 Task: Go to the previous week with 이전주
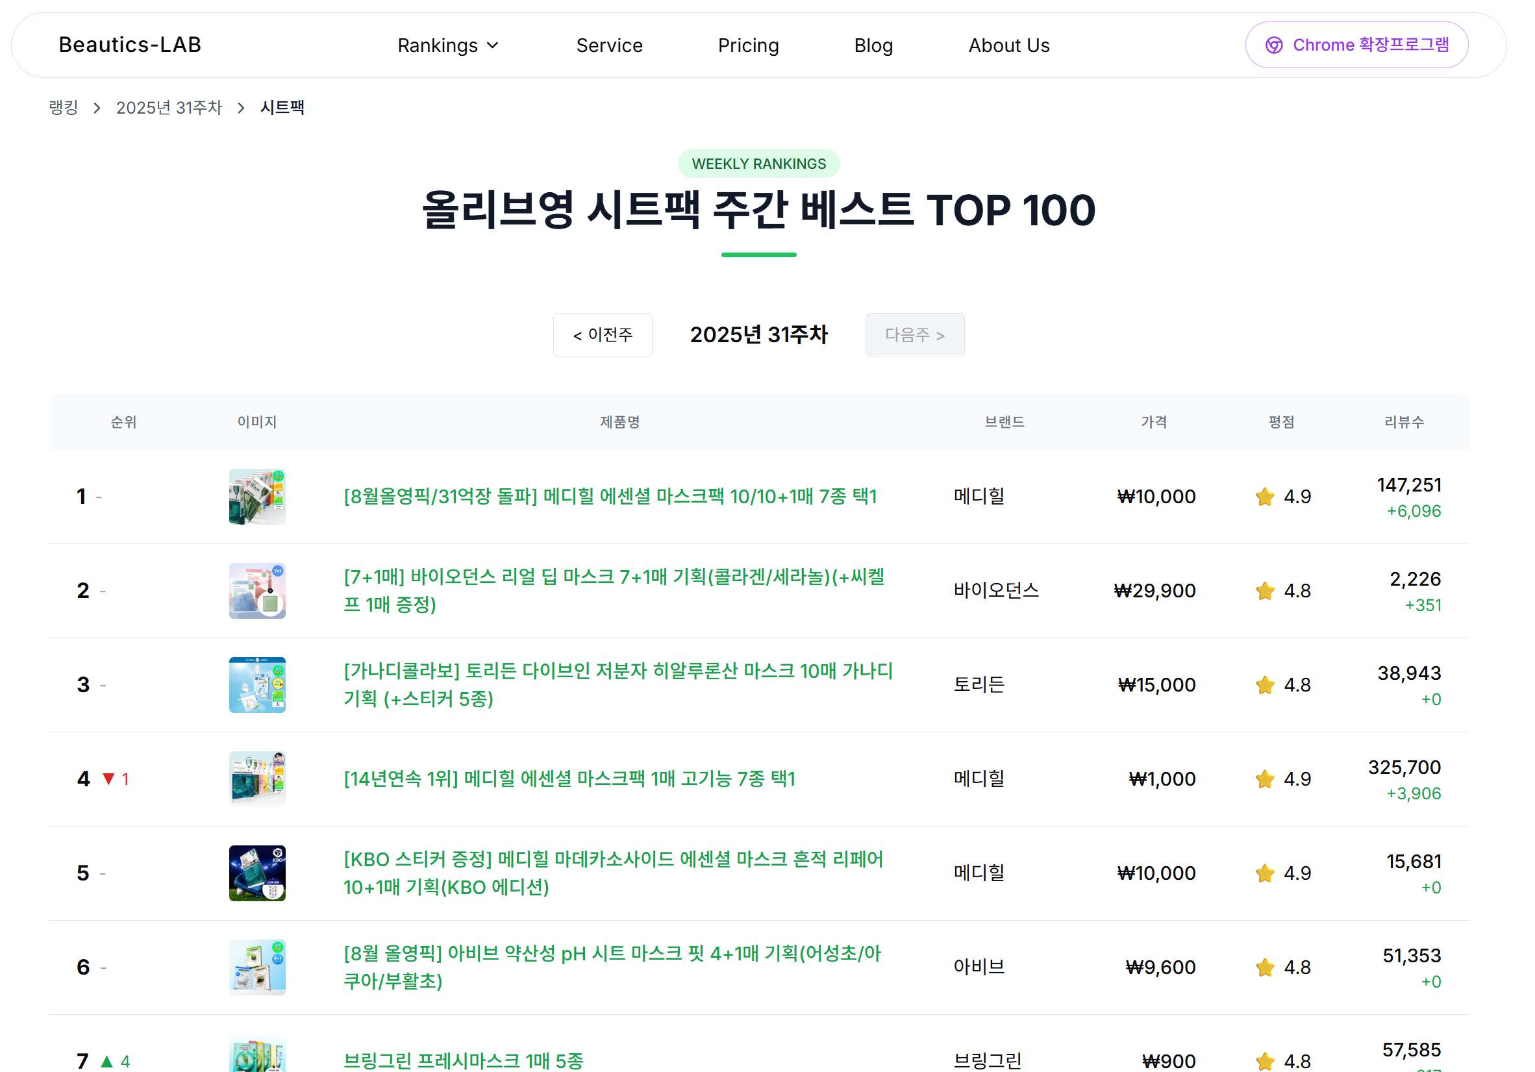(603, 335)
